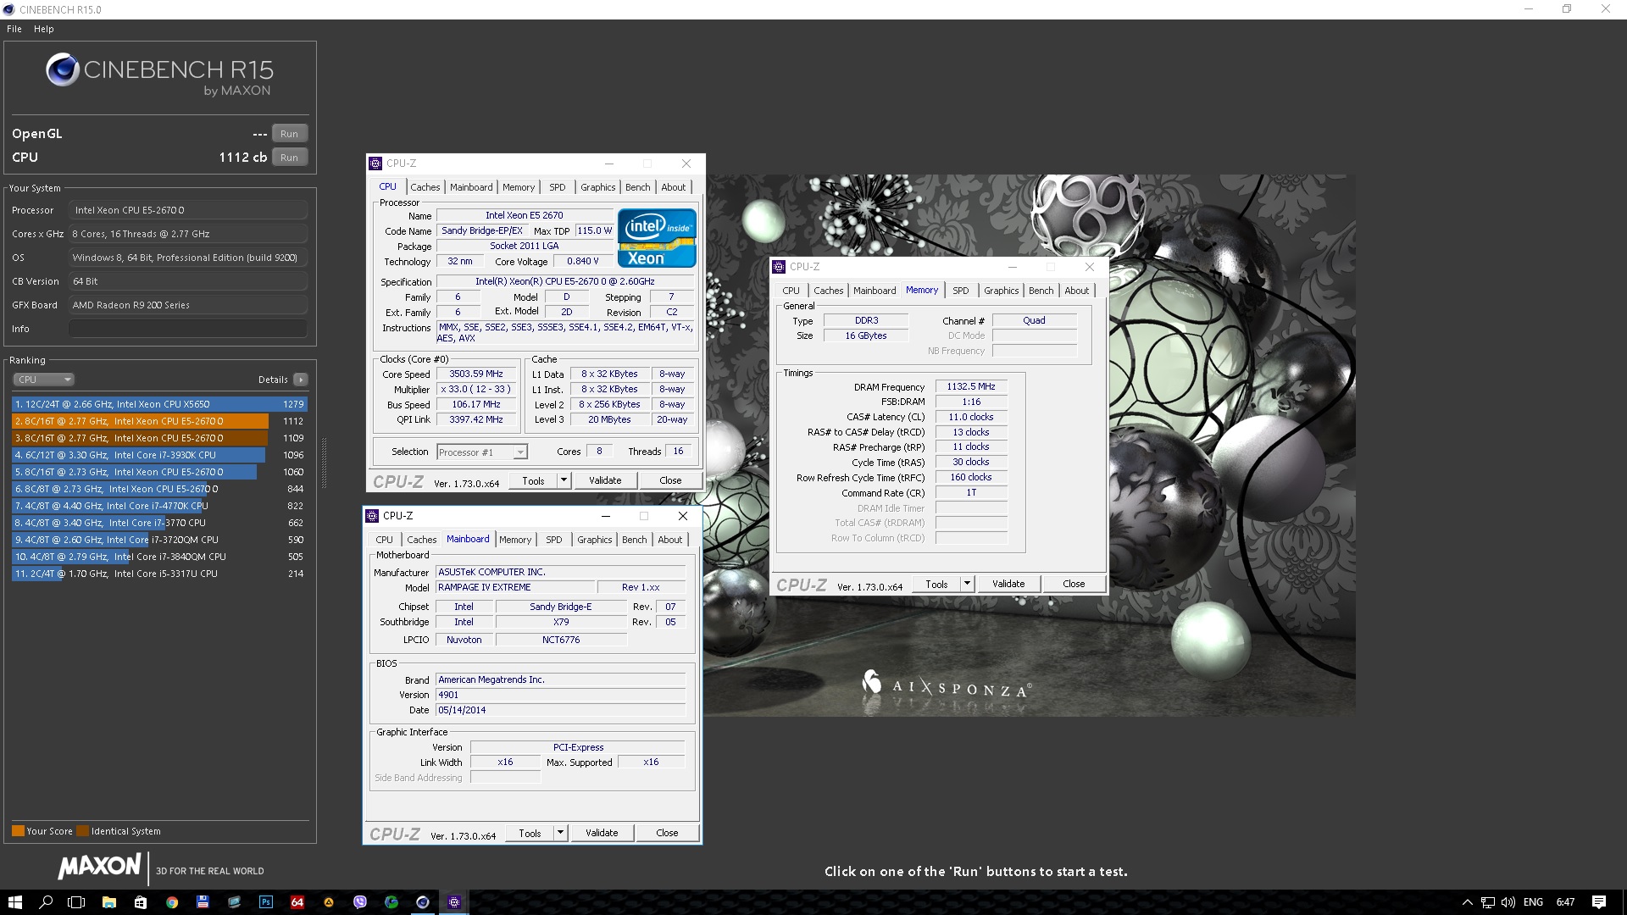Open Graphics tab in CPU-Z Mainboard window

point(594,540)
